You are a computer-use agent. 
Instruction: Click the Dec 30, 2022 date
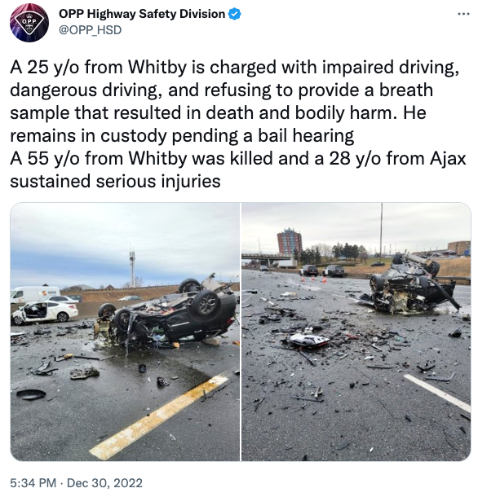coord(104,483)
